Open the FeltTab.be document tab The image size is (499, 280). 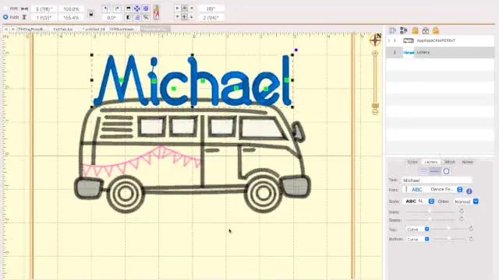pyautogui.click(x=63, y=29)
